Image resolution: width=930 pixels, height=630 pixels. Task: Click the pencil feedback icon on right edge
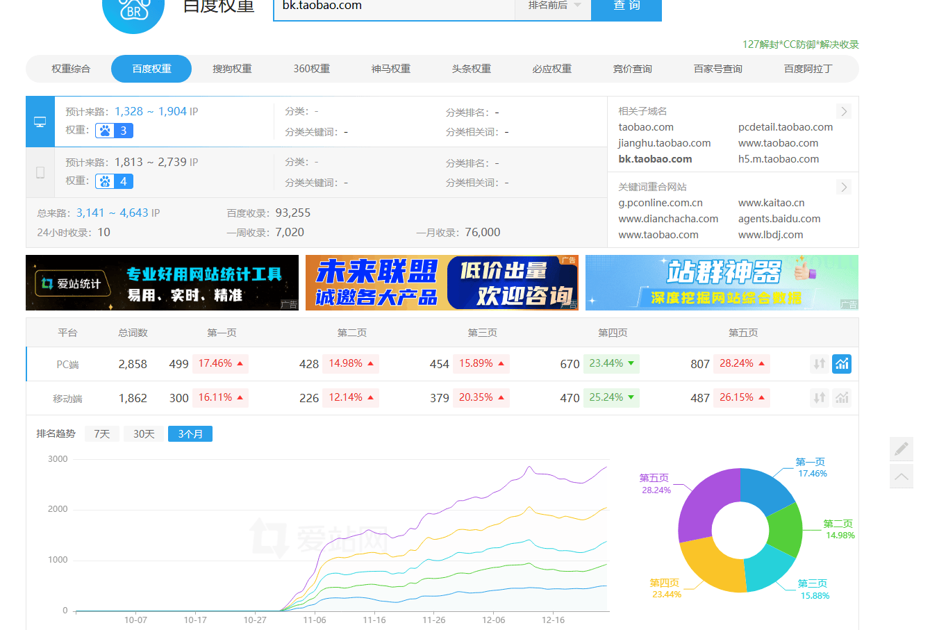coord(902,449)
